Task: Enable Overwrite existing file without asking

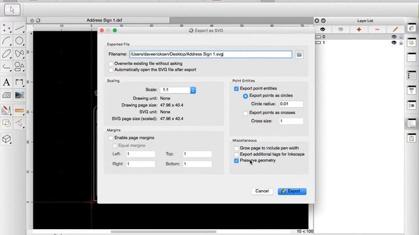Action: pos(111,64)
